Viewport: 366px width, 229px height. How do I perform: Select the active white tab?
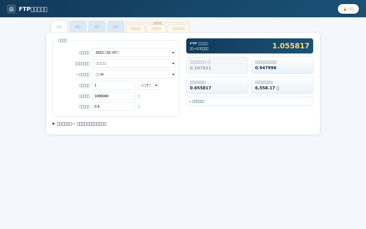click(59, 27)
